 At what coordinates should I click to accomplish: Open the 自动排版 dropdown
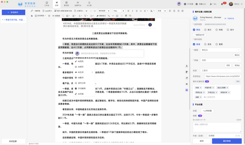[40, 16]
